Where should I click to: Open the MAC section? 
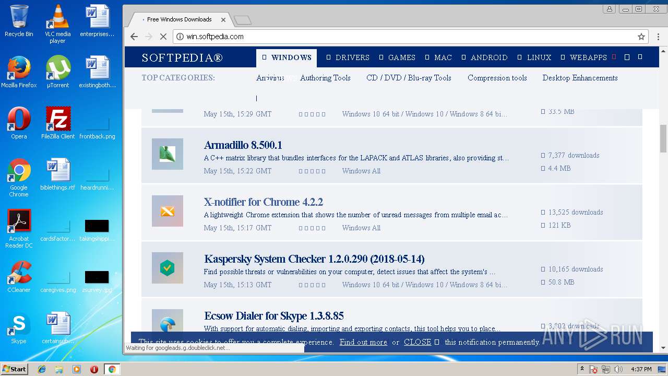point(438,57)
